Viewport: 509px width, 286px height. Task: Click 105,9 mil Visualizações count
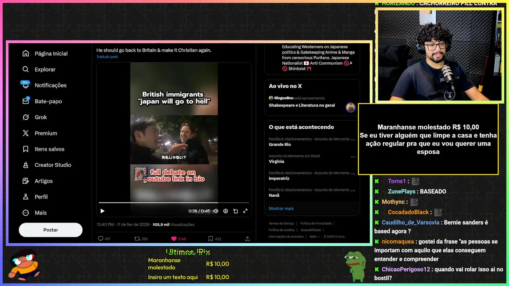[x=173, y=224]
